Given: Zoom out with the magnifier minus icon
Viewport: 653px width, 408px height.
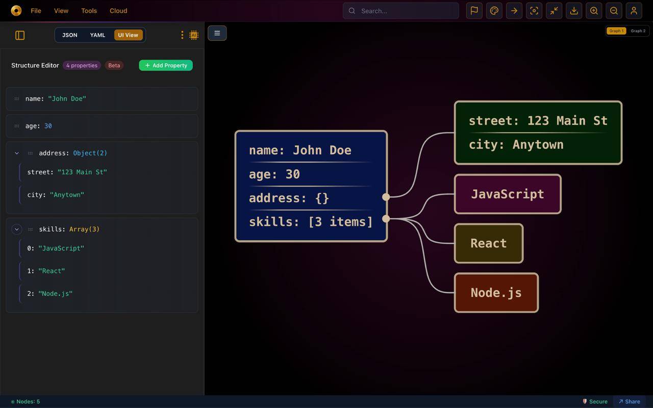Looking at the screenshot, I should (x=614, y=11).
